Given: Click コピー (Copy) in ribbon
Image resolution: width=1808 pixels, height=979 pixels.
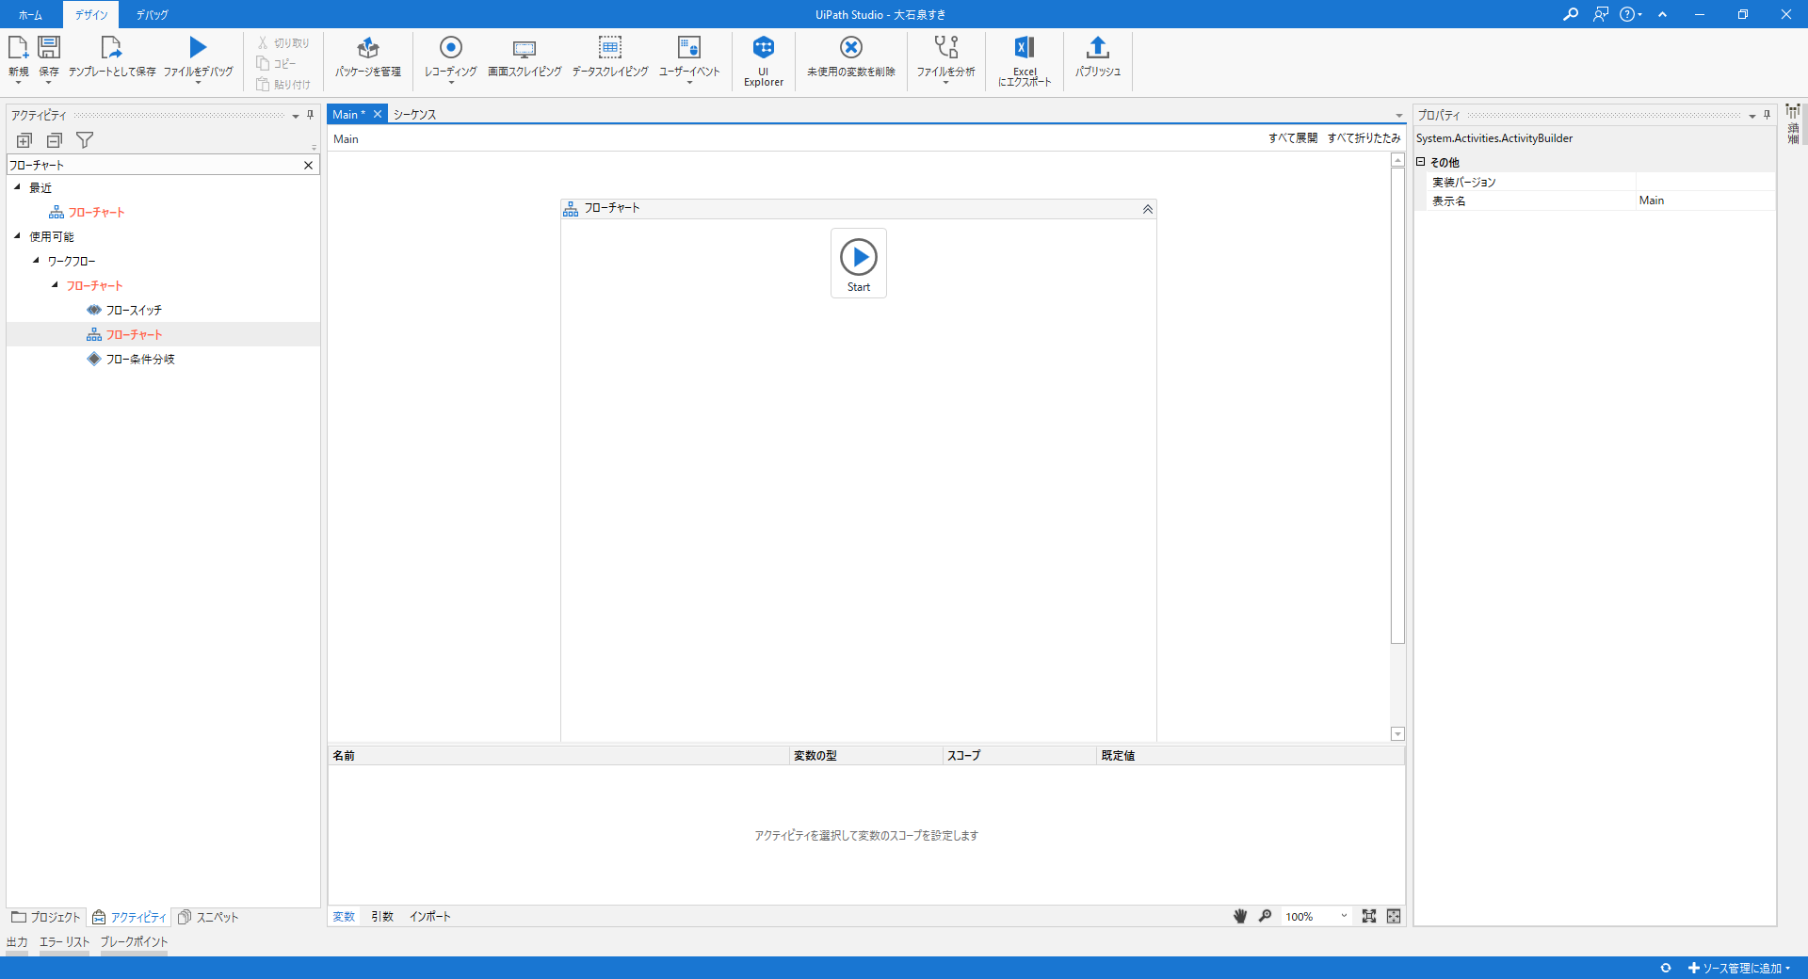Looking at the screenshot, I should click(x=277, y=64).
